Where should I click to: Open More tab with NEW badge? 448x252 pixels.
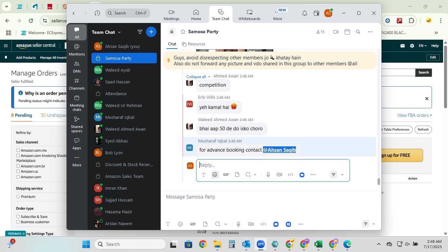click(x=278, y=15)
